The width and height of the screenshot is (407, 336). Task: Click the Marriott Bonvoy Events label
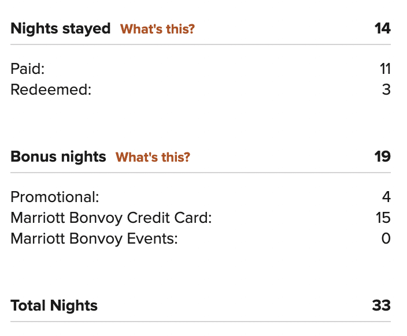[94, 239]
